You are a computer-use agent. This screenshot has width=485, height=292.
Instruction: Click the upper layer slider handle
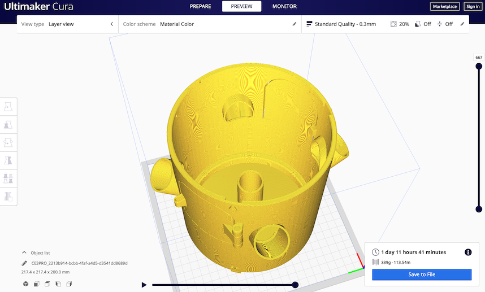(x=479, y=66)
